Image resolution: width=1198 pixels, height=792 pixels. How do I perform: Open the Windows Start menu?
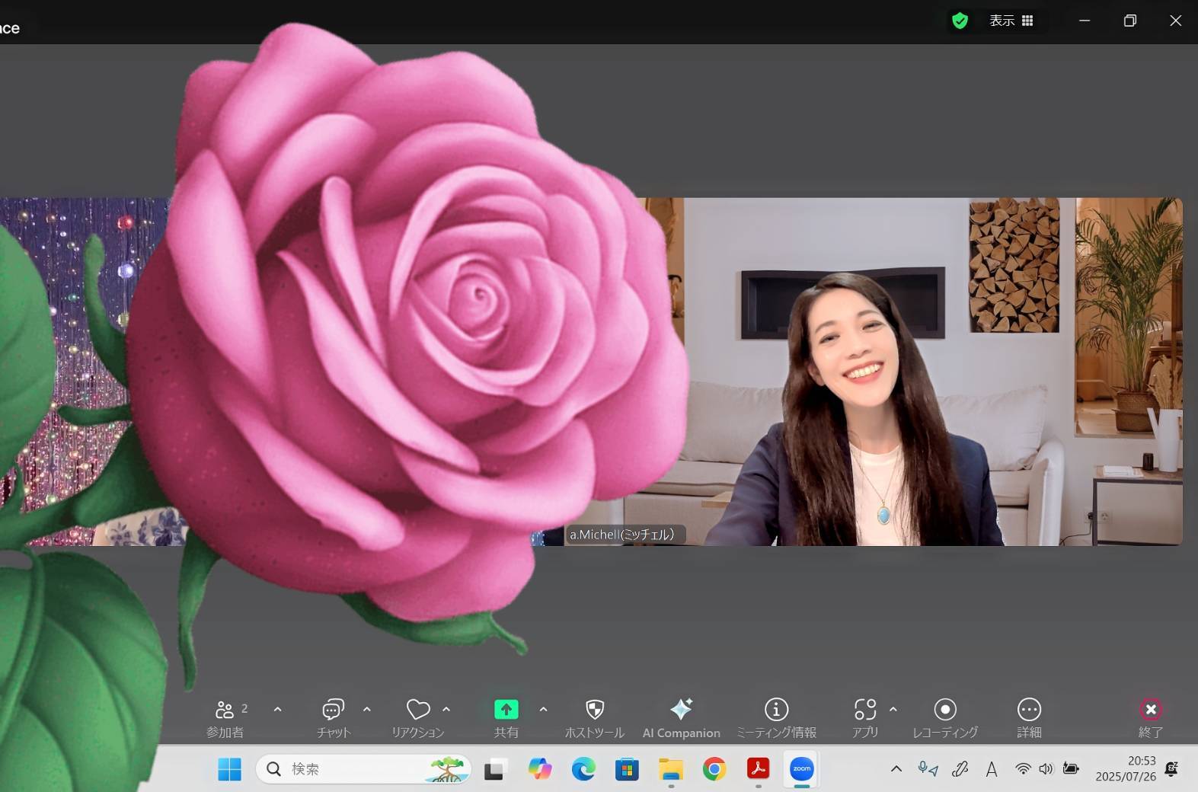tap(229, 769)
